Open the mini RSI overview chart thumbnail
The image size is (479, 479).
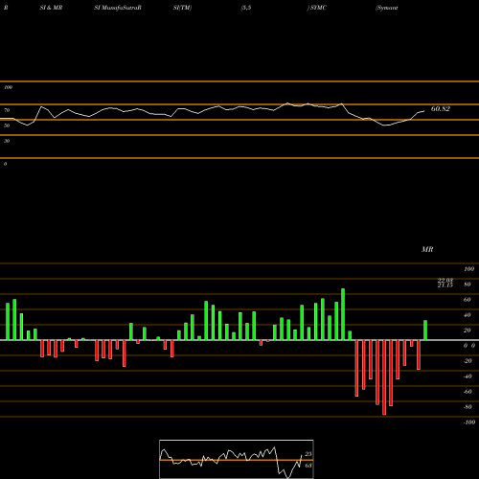[237, 459]
